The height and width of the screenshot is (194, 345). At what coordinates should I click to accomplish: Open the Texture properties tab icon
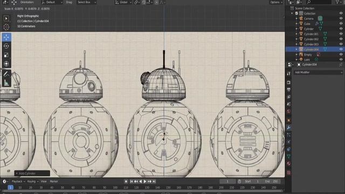289,172
